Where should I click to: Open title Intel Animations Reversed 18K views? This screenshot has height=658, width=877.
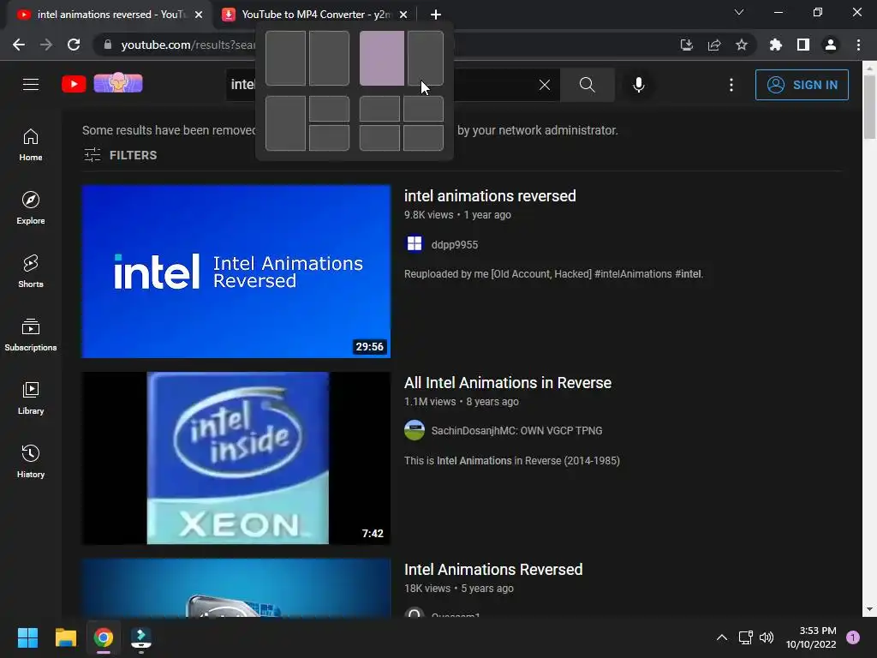(x=493, y=570)
